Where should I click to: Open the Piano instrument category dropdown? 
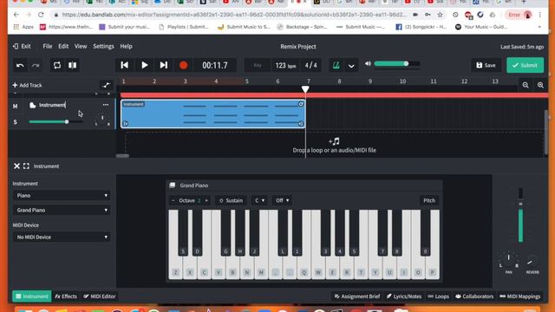pyautogui.click(x=62, y=196)
